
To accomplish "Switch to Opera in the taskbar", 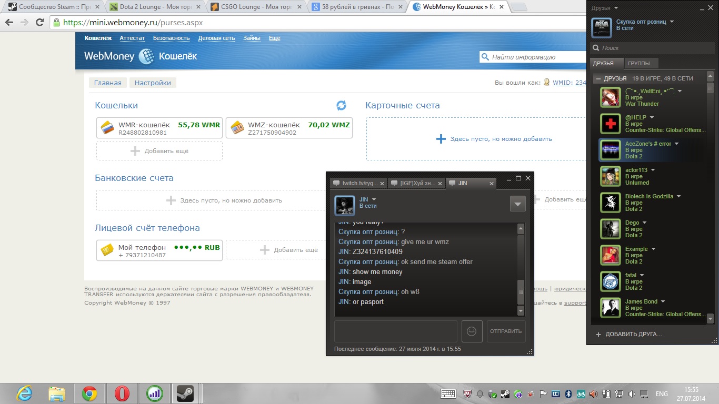I will pyautogui.click(x=122, y=393).
